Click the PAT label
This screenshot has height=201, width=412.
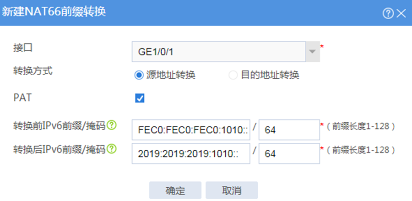coord(22,98)
